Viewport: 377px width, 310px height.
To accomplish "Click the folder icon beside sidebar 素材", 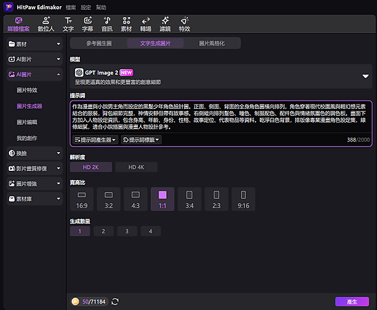I will [12, 44].
